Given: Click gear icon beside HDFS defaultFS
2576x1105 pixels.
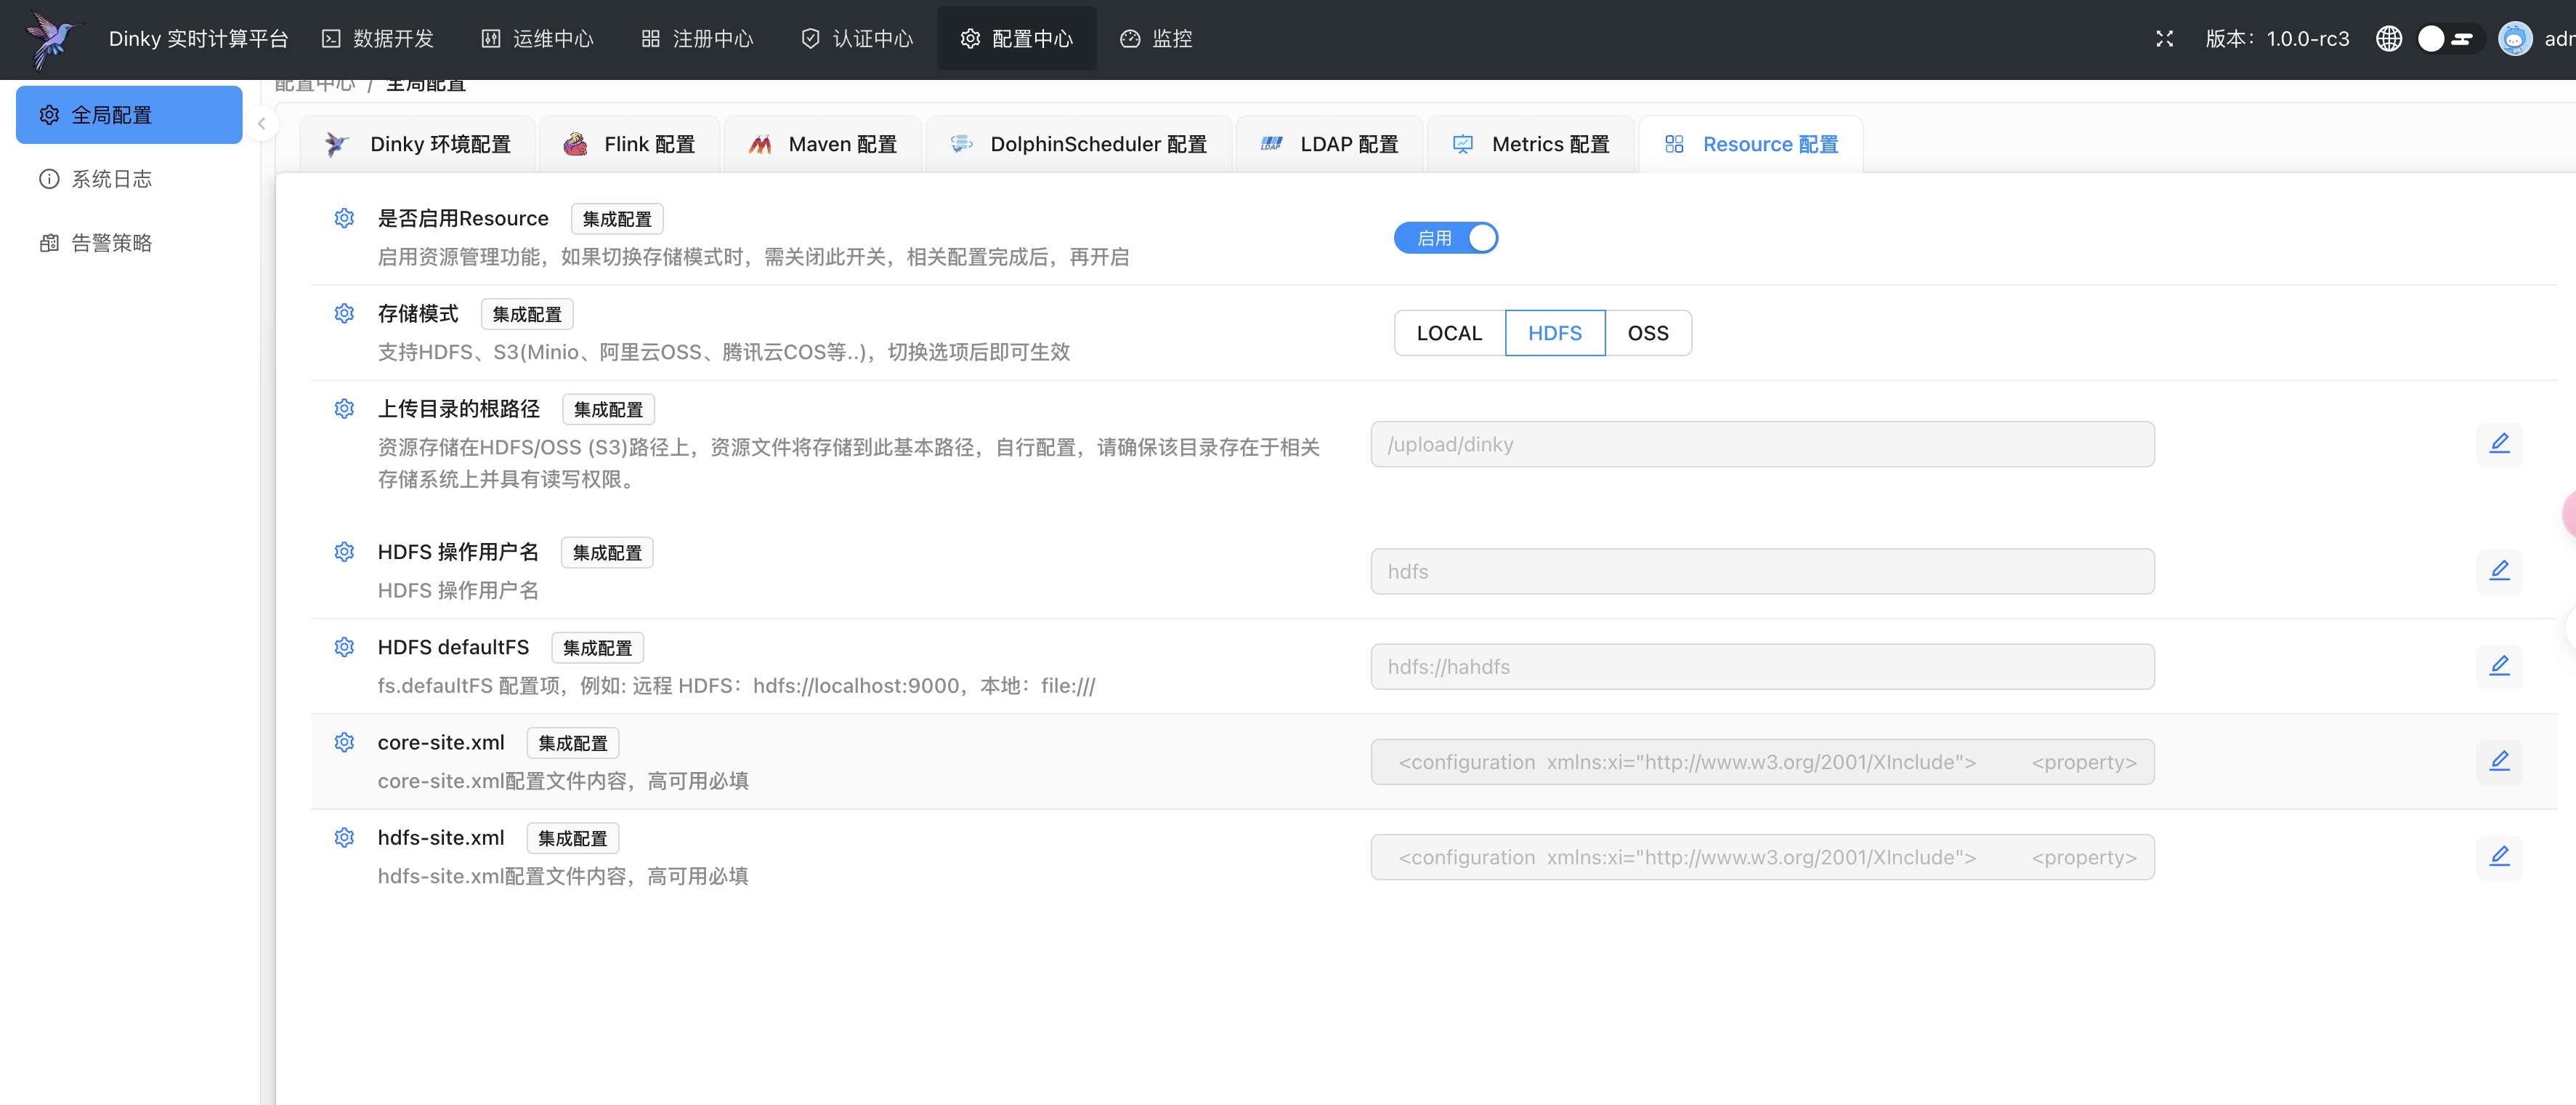Looking at the screenshot, I should [x=344, y=646].
